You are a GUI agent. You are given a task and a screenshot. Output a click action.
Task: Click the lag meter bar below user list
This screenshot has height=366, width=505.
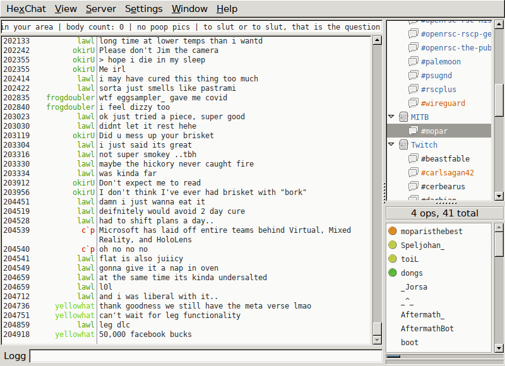[444, 357]
